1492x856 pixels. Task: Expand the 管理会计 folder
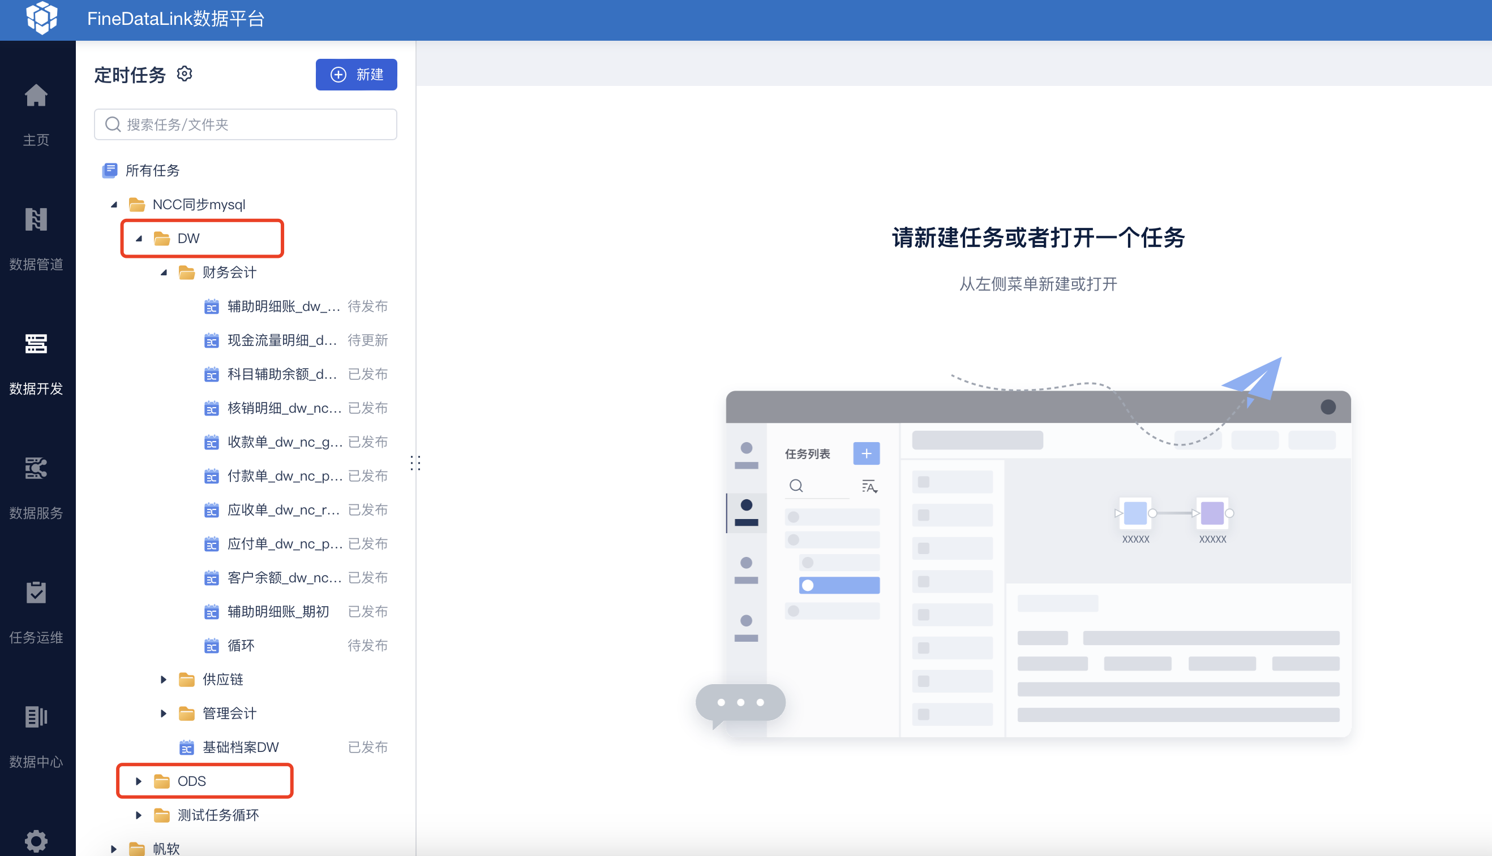tap(164, 714)
